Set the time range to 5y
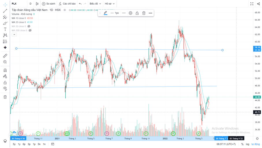 pos(14,144)
